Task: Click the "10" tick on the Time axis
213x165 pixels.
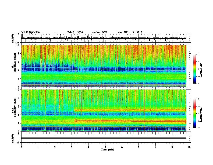Action: [x=189, y=147]
